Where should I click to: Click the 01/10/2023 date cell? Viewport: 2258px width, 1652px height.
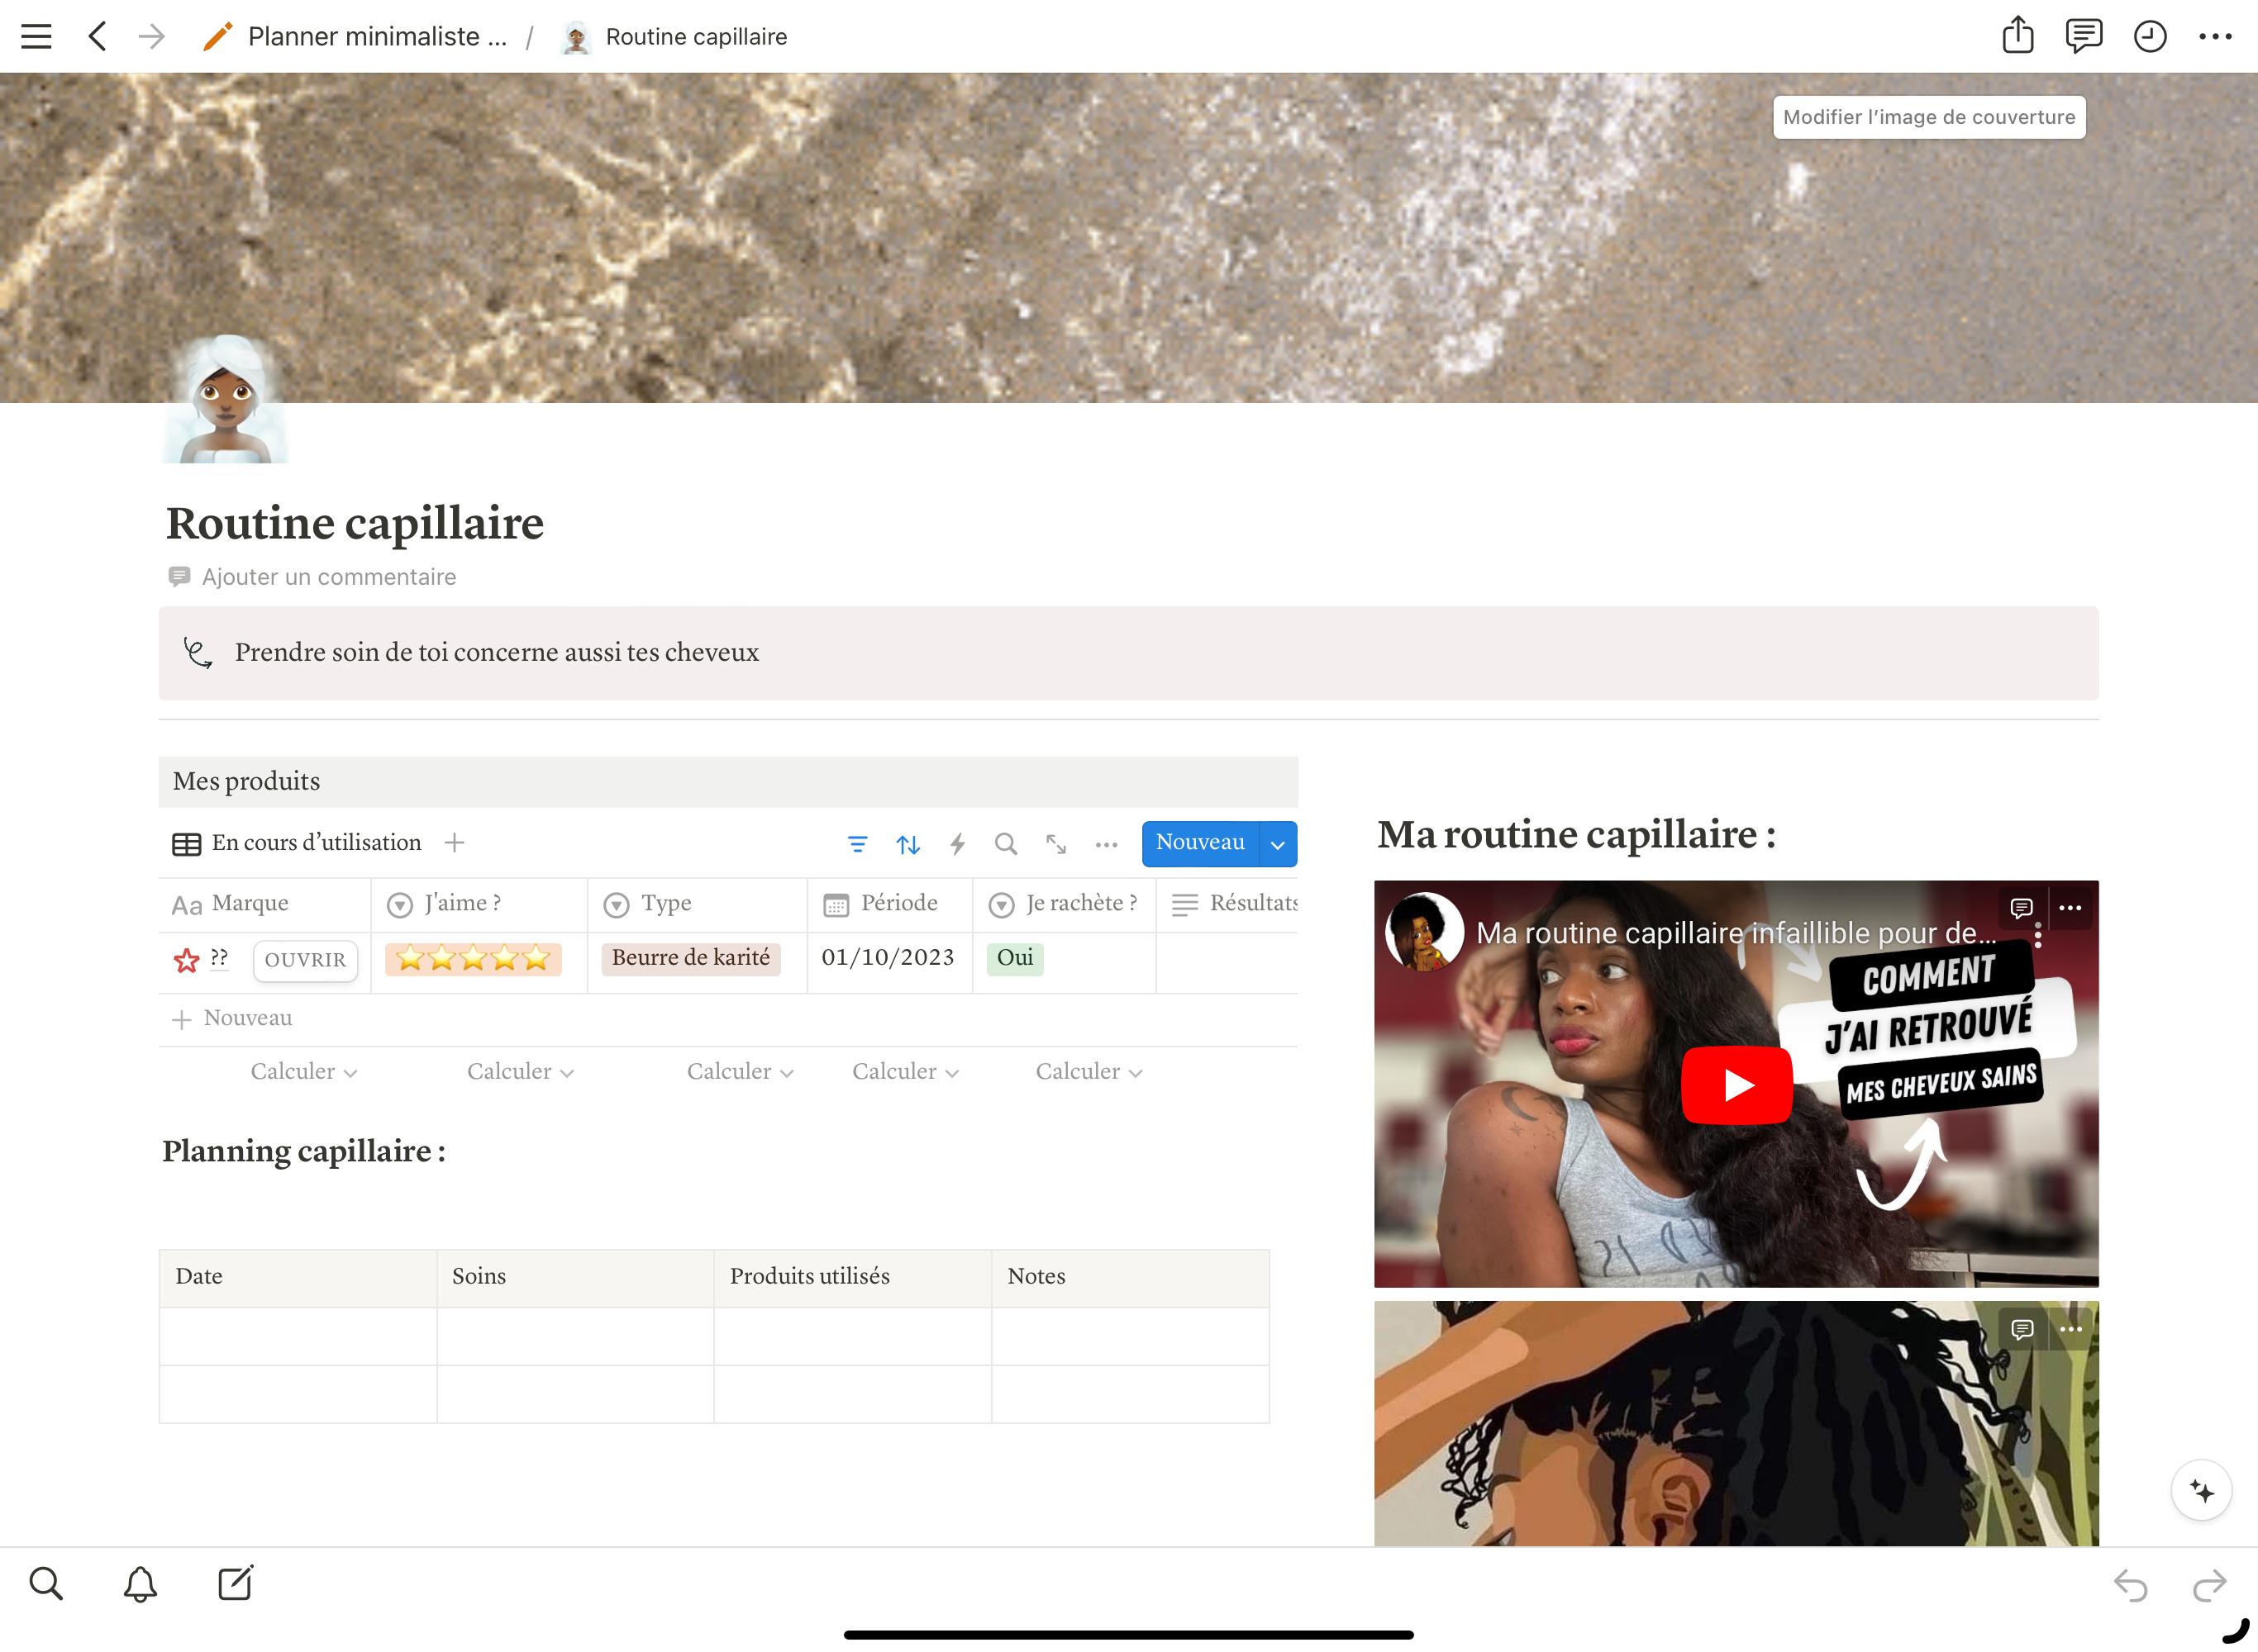coord(888,959)
